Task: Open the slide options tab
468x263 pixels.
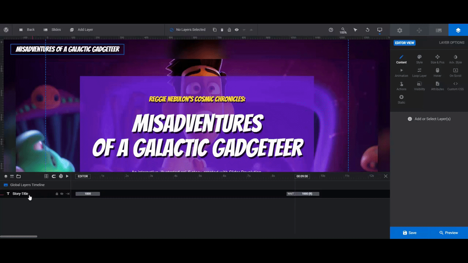Action: pyautogui.click(x=439, y=30)
